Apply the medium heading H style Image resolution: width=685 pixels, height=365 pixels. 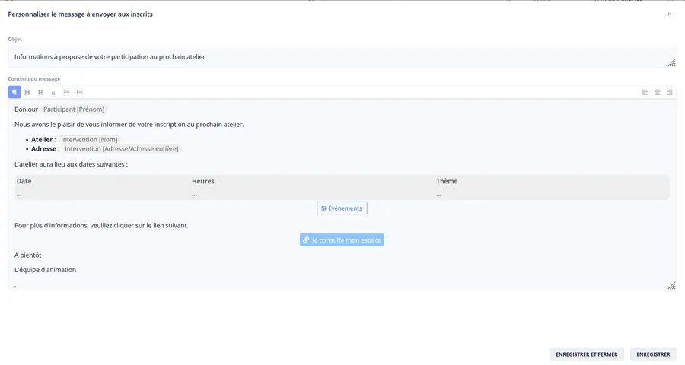click(40, 93)
